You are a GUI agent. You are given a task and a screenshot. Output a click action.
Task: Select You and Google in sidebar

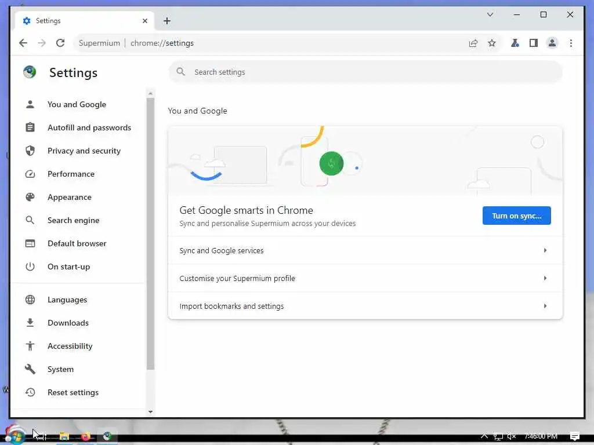(77, 104)
